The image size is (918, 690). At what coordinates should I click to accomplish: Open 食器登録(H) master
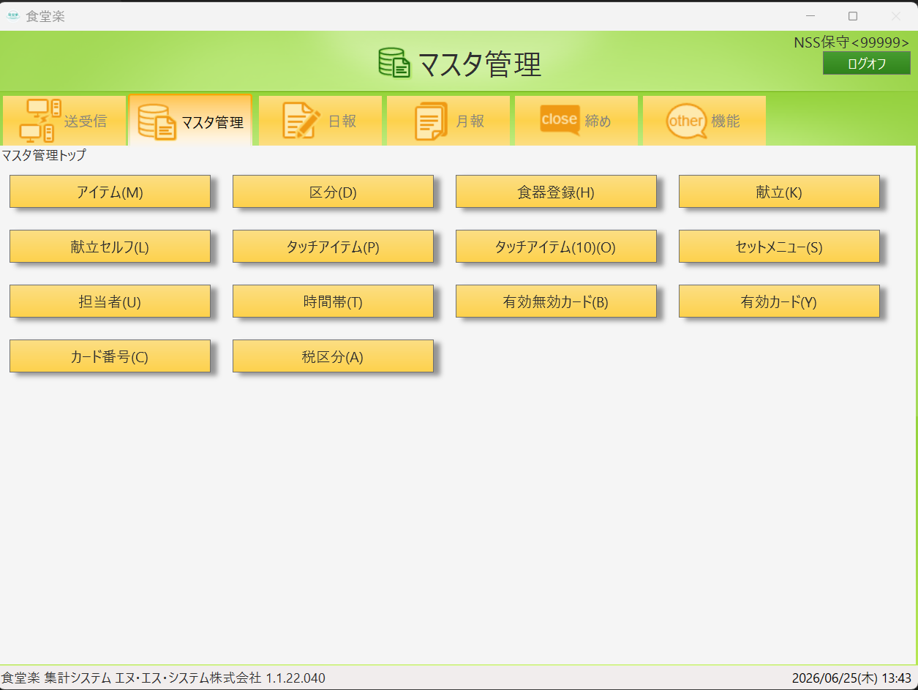point(556,192)
